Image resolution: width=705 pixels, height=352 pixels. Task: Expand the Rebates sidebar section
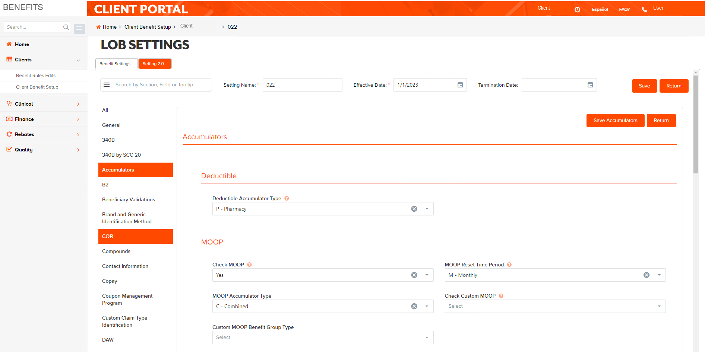tap(78, 135)
